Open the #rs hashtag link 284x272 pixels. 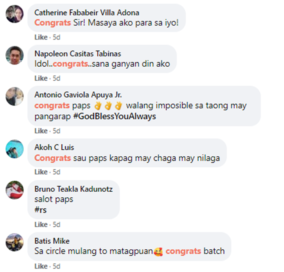point(41,210)
